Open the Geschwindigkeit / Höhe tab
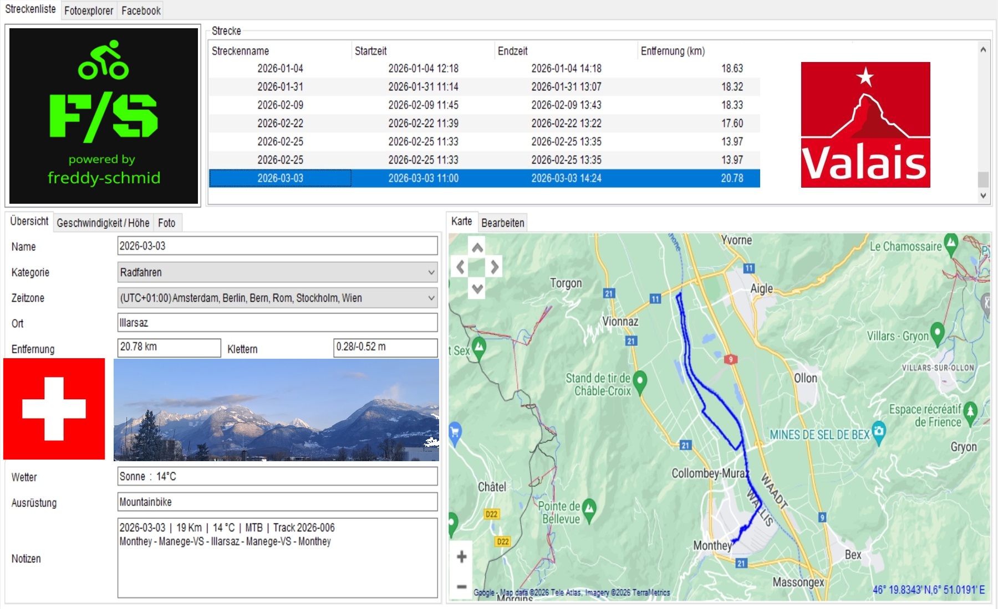 (103, 223)
